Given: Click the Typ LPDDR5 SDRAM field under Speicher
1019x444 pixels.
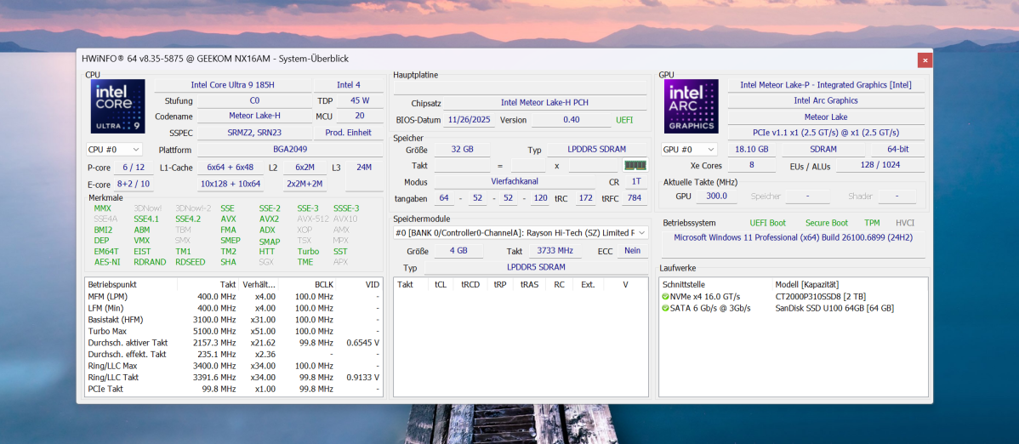Looking at the screenshot, I should 597,150.
